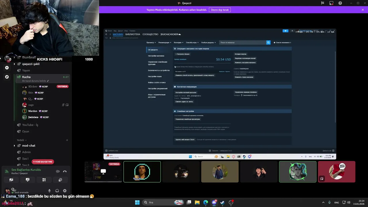Toggle noise suppression waveform icon

(x=58, y=171)
